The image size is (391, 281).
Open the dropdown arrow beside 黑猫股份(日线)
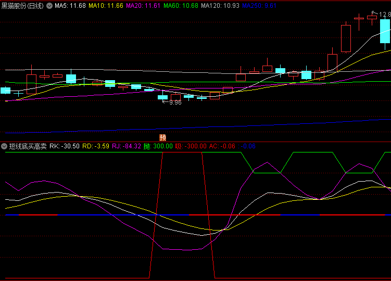click(x=49, y=6)
